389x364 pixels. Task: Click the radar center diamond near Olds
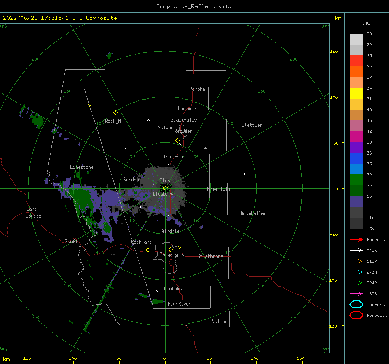pyautogui.click(x=165, y=188)
